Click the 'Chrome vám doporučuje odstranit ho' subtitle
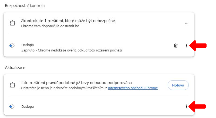Viewport: 216px width, 118px height. [x=50, y=26]
